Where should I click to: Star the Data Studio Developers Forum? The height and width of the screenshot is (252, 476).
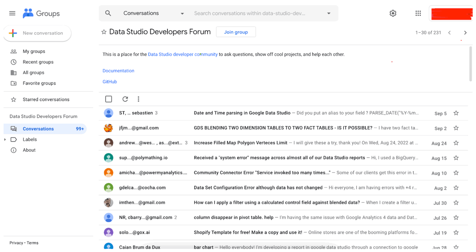click(104, 31)
